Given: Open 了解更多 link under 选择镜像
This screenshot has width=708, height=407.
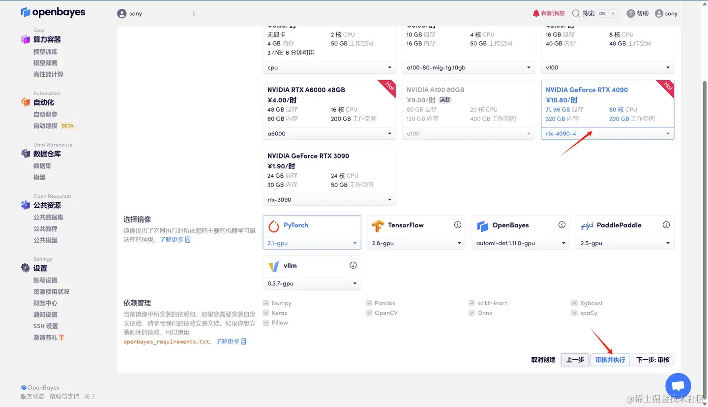Looking at the screenshot, I should pyautogui.click(x=175, y=240).
